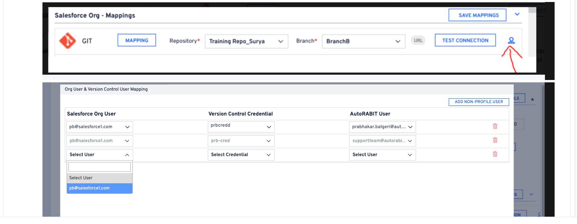Click the SAVE MAPPINGS button
Screen dimensions: 577x224
coord(477,15)
